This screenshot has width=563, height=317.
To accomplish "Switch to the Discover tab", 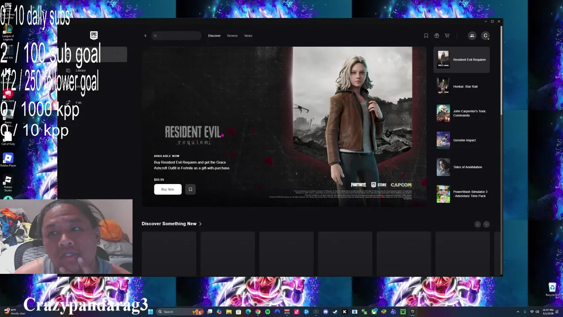I will [x=214, y=36].
